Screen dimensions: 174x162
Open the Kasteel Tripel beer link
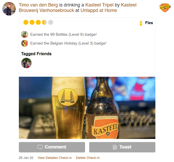click(x=99, y=5)
